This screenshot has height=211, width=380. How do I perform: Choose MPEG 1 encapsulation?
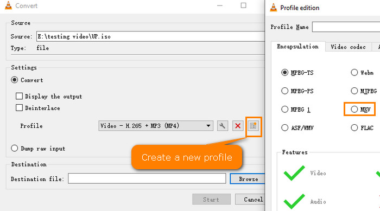coord(285,109)
